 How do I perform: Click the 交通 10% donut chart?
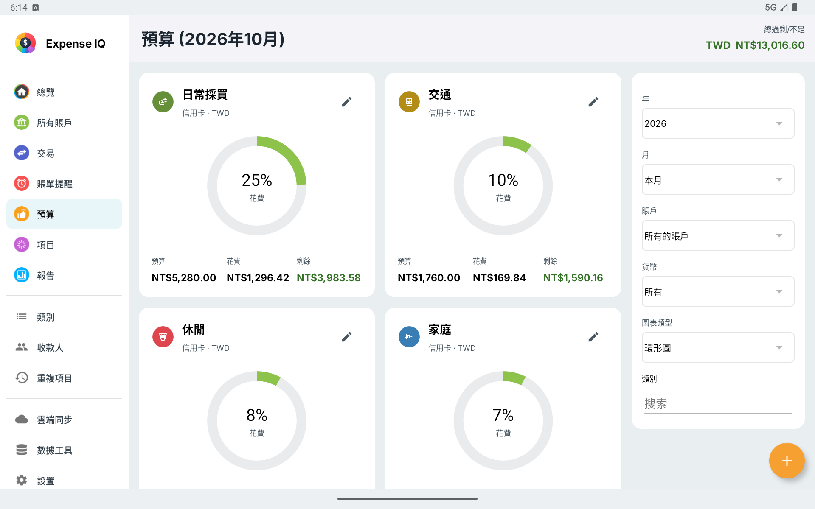pyautogui.click(x=503, y=186)
